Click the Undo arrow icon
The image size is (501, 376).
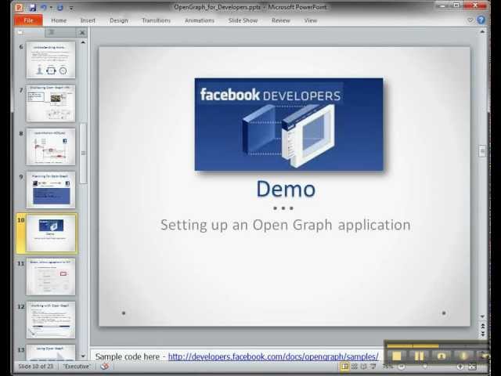[44, 7]
